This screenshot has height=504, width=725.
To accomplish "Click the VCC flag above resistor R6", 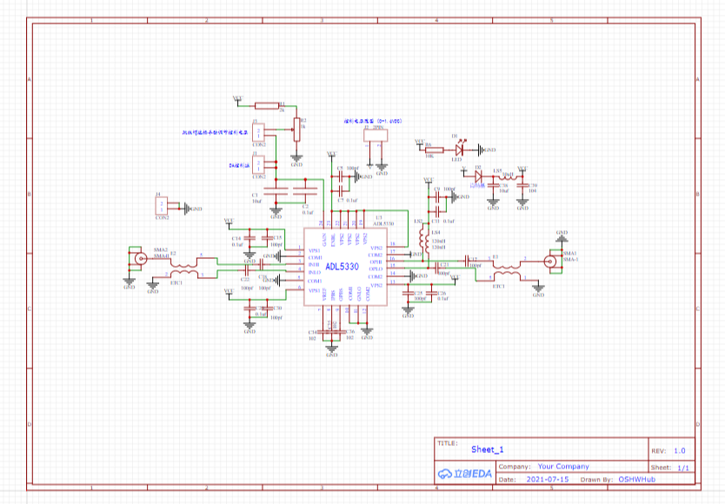I will 419,142.
